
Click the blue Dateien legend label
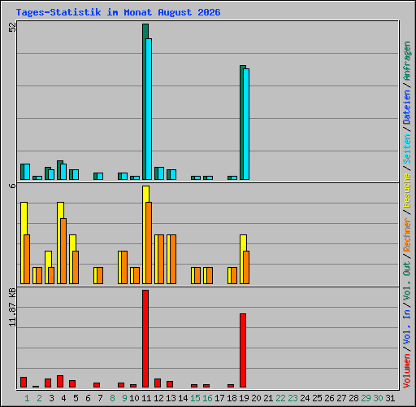click(x=406, y=107)
